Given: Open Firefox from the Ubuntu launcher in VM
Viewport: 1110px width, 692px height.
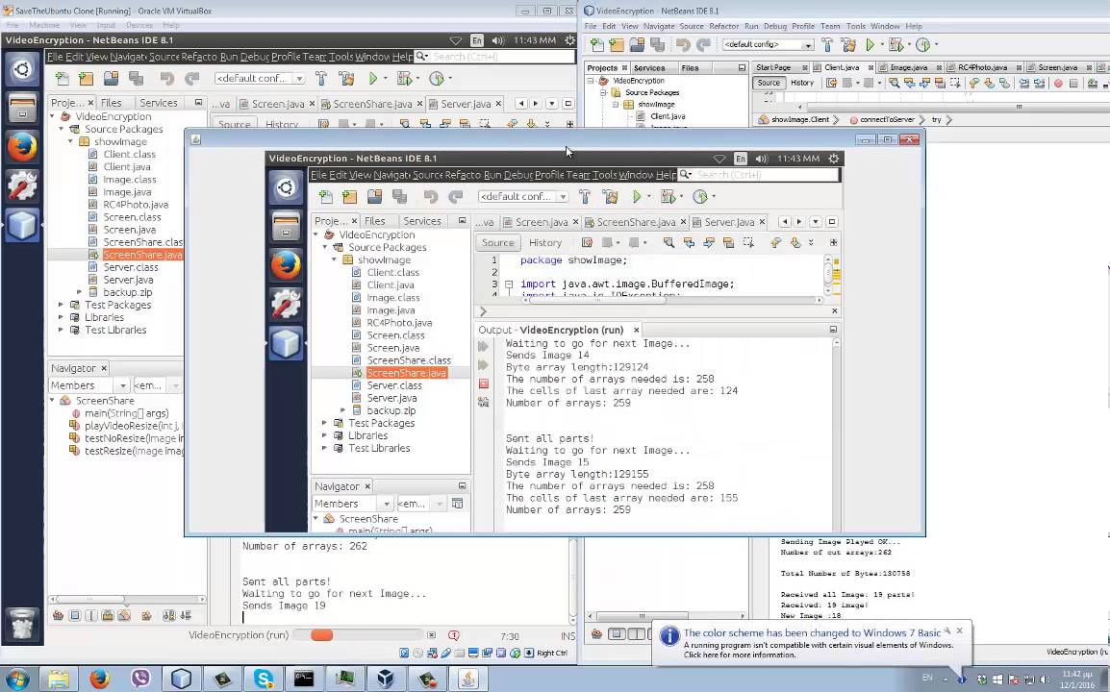Looking at the screenshot, I should coord(22,147).
